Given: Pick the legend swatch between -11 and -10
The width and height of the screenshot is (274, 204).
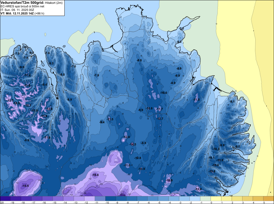Looking at the screenshot, I should point(100,199).
